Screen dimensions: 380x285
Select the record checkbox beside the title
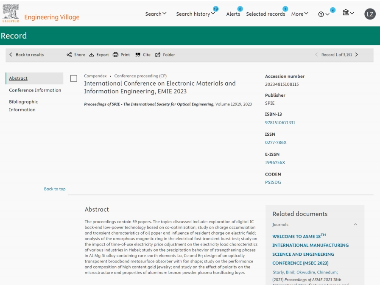click(x=74, y=78)
